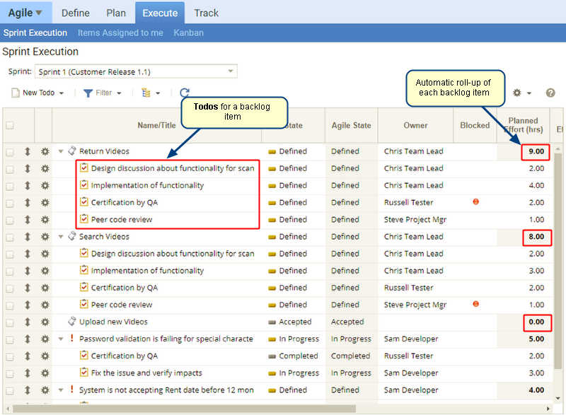Click reorder arrows icon on Search Videos row
Viewport: 566px width, 415px height.
28,237
